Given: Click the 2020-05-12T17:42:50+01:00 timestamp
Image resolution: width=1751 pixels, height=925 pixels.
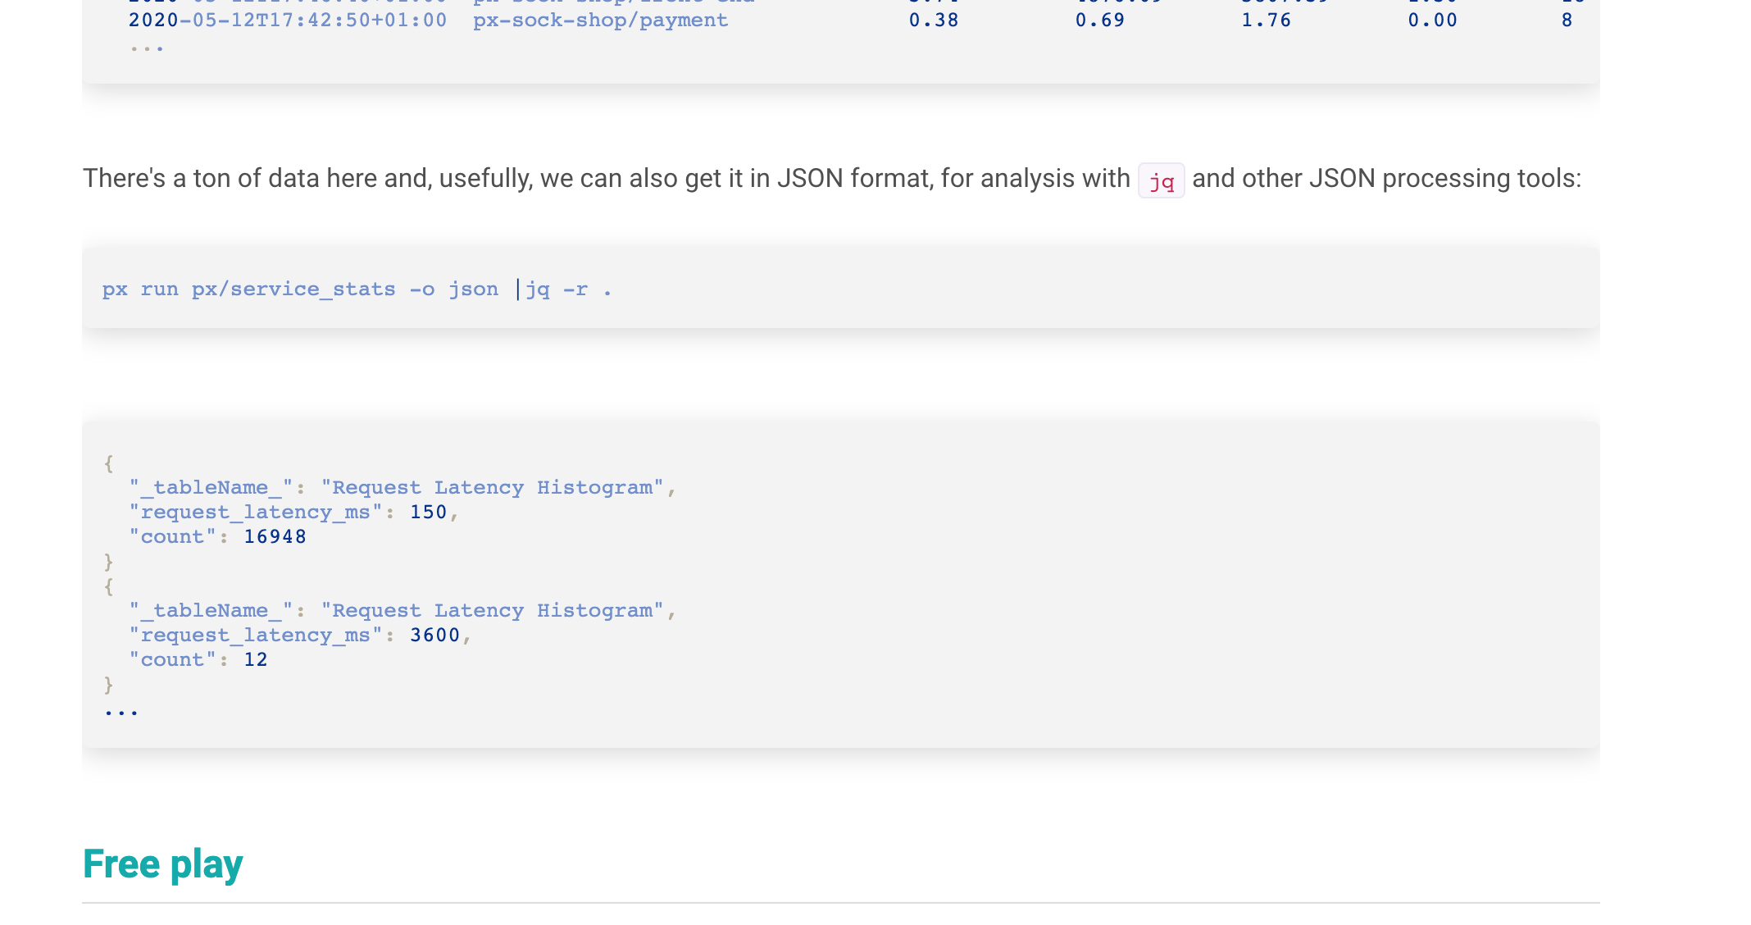Looking at the screenshot, I should (287, 21).
